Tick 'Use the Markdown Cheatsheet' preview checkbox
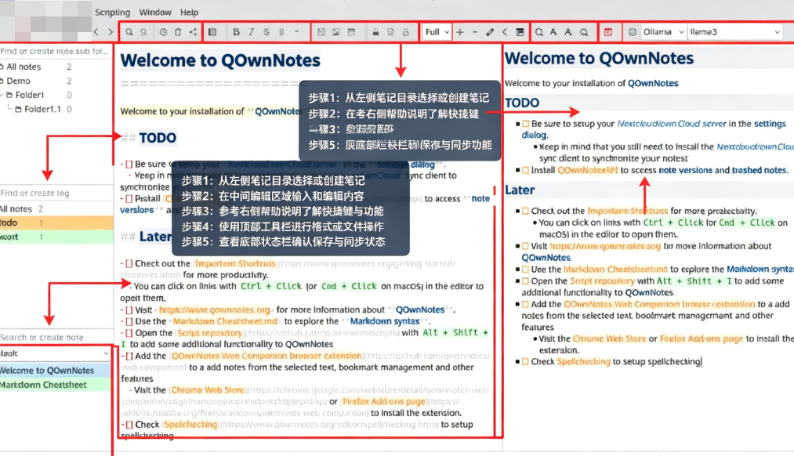The height and width of the screenshot is (456, 794). pos(526,270)
